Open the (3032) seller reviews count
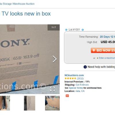The image size is (115, 115). (x=80, y=78)
